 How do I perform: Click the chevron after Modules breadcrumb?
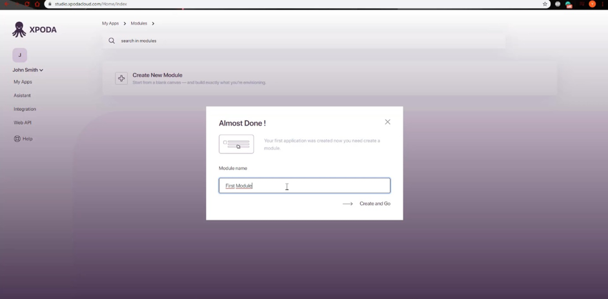coord(153,24)
